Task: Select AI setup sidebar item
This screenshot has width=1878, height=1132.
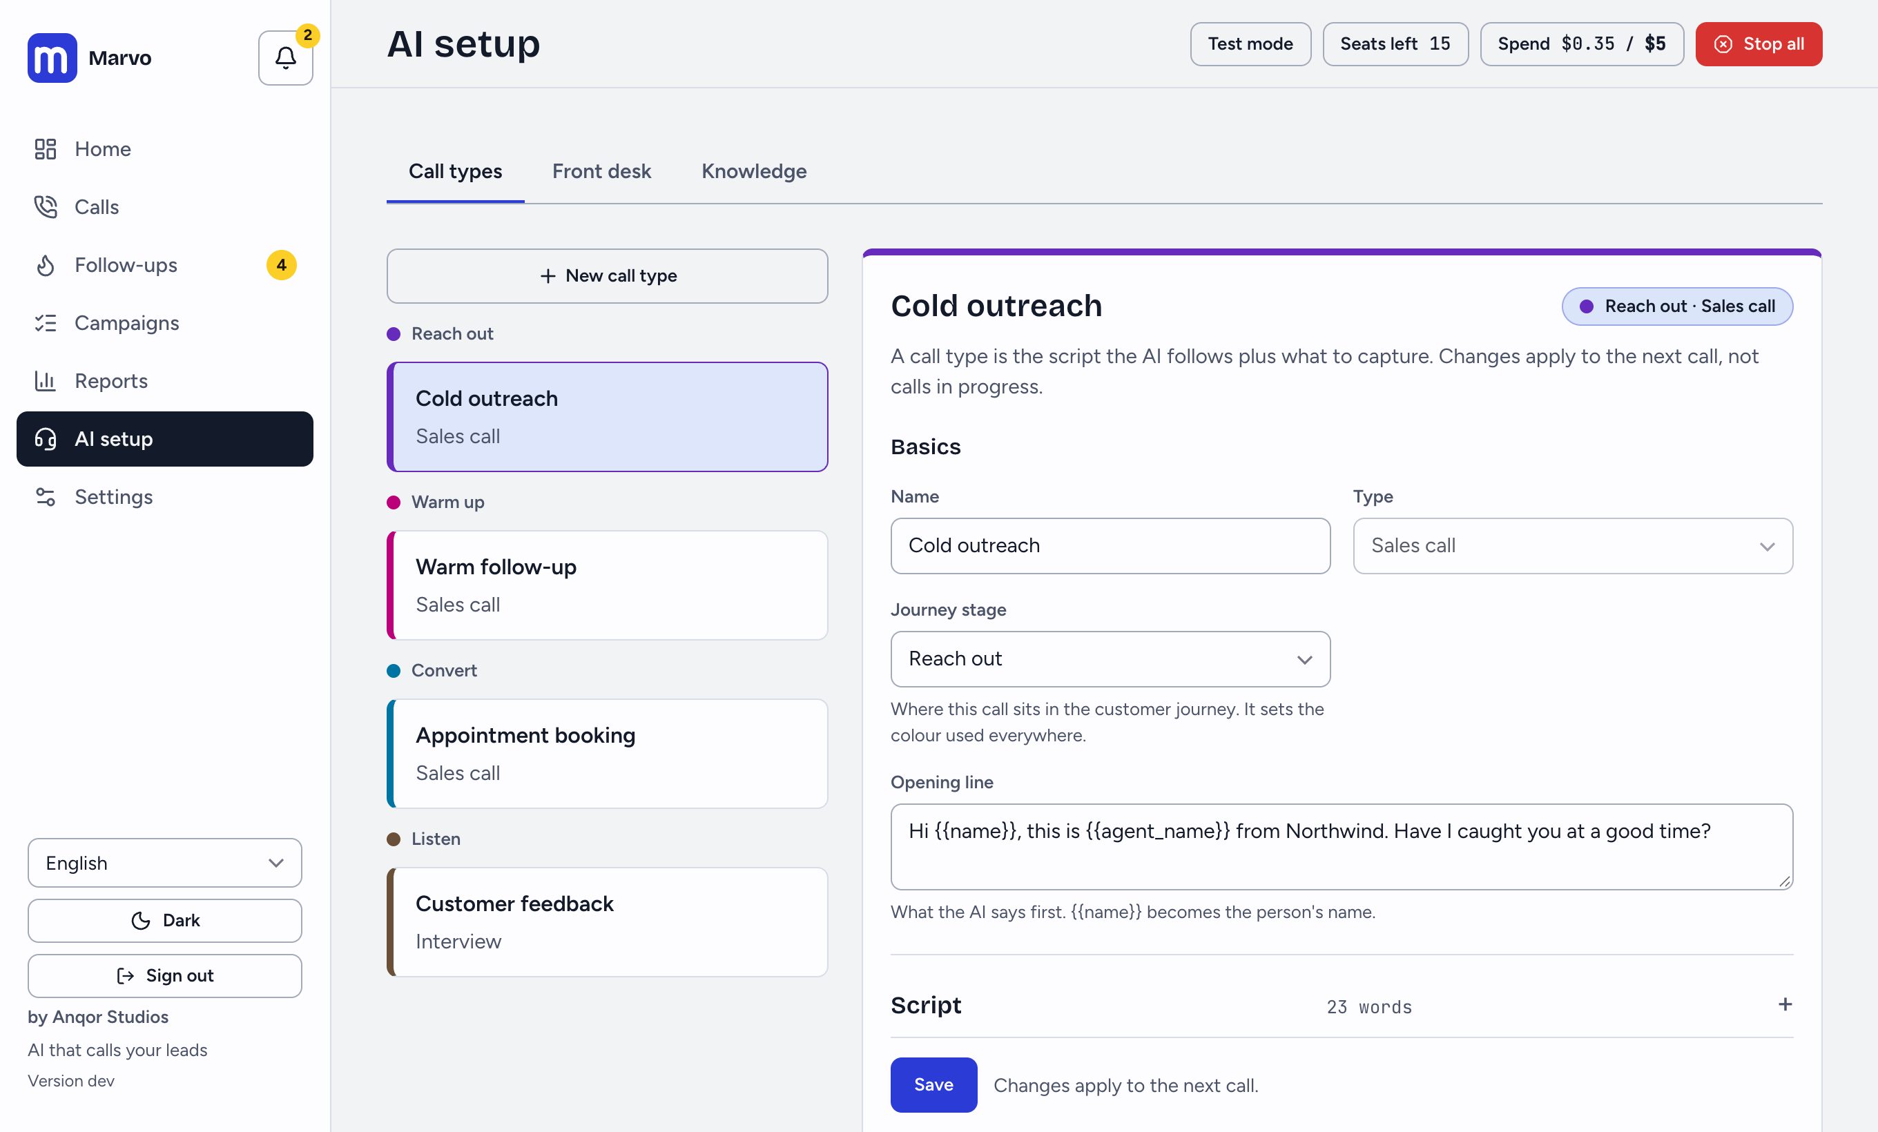Action: pos(164,439)
